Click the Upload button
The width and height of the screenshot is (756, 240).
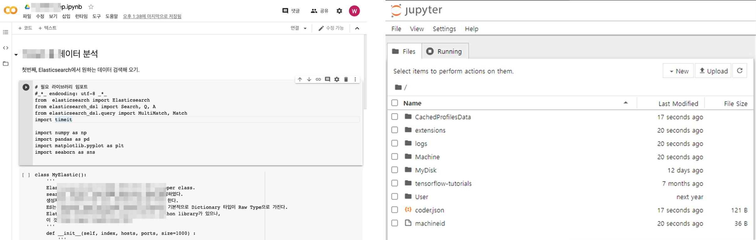tap(713, 71)
